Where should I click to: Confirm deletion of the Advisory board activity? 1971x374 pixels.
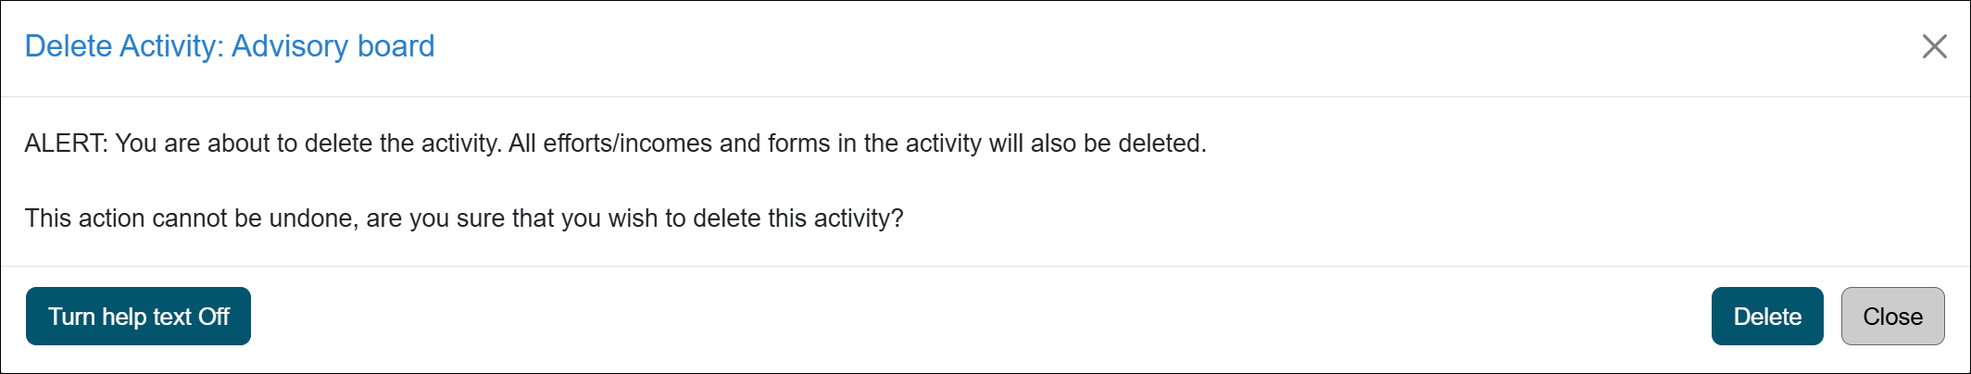coord(1766,317)
